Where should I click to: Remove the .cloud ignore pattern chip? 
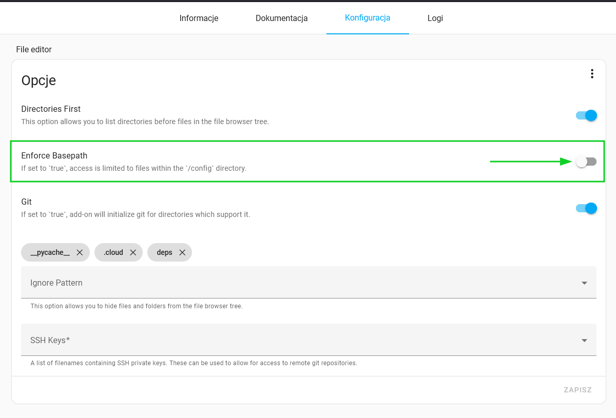(133, 252)
